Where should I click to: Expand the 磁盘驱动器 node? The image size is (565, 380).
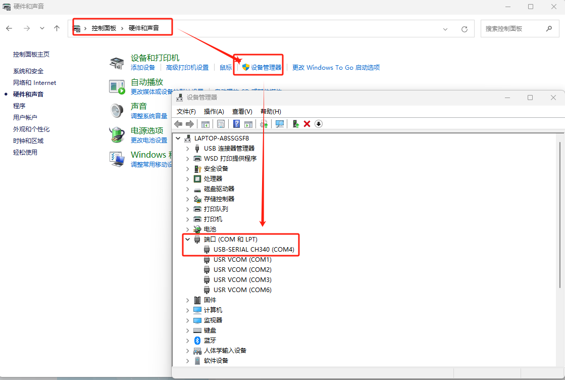tap(188, 189)
